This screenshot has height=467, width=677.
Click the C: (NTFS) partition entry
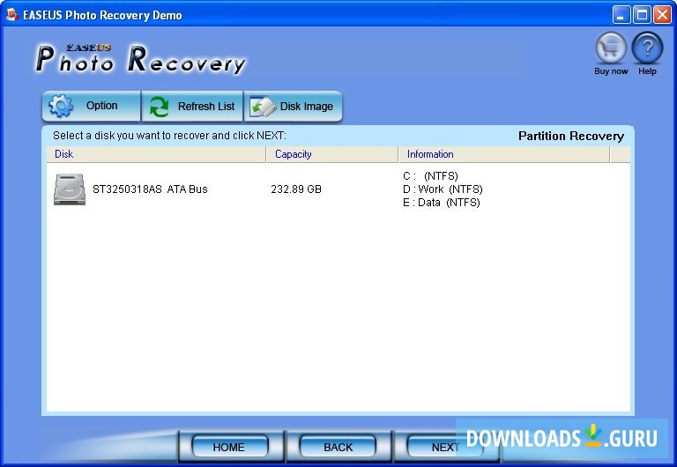(430, 175)
